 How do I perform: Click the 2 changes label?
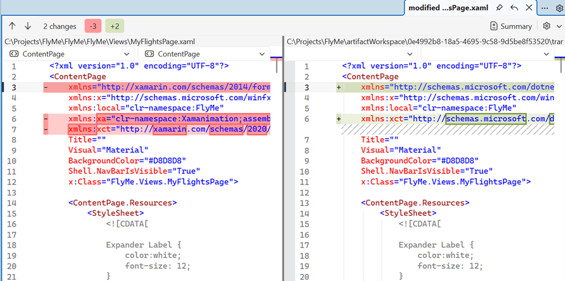[x=59, y=27]
